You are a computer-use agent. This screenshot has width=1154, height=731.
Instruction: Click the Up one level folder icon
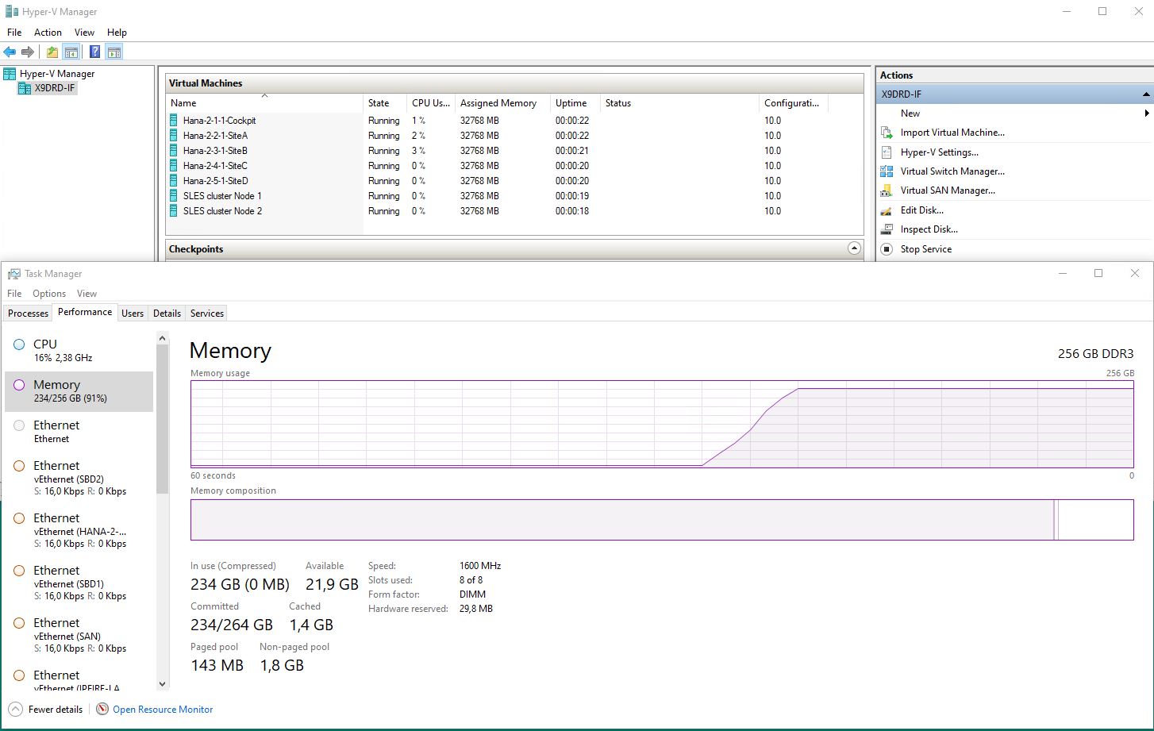point(52,52)
